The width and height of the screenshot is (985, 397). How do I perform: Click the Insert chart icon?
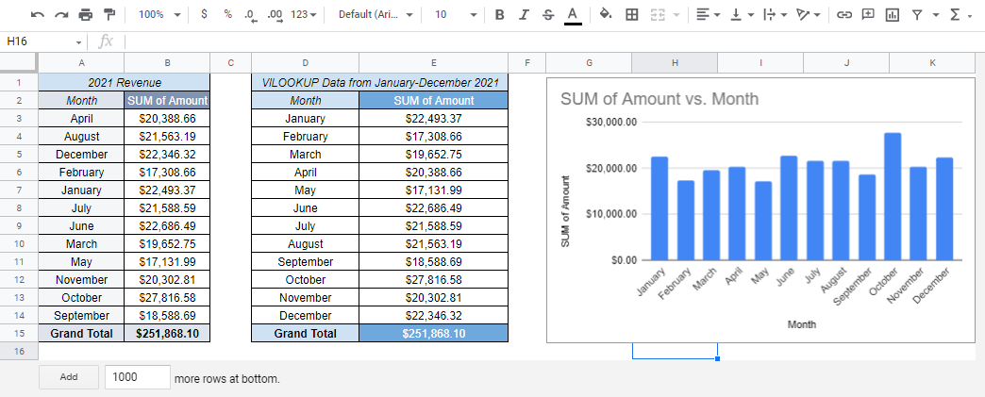[892, 15]
